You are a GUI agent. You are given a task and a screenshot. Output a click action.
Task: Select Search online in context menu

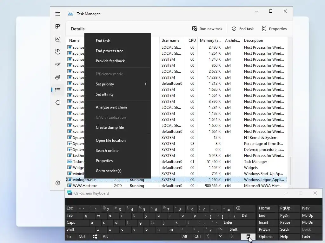click(x=117, y=151)
